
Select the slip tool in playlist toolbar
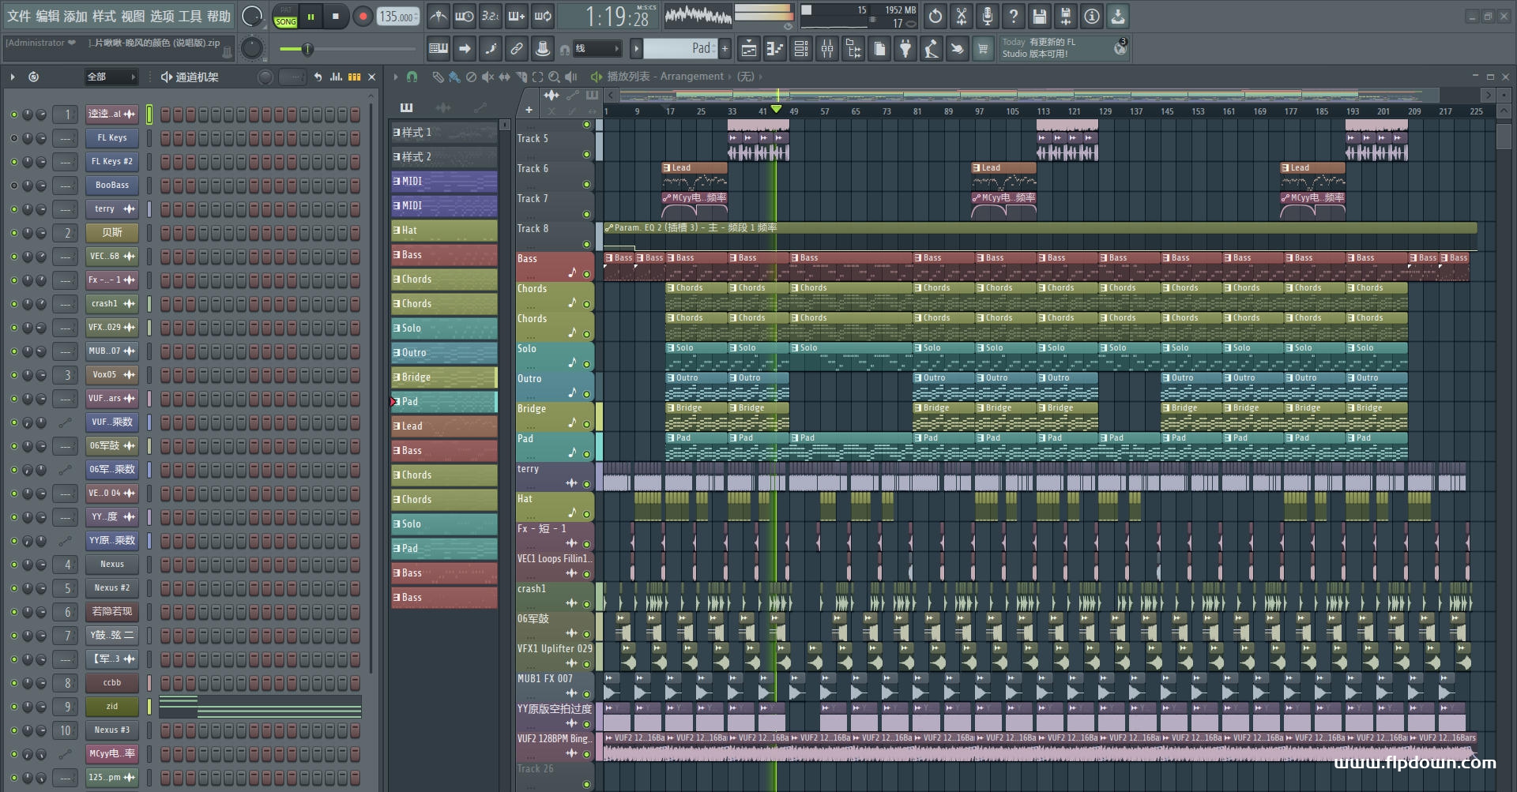pos(504,77)
